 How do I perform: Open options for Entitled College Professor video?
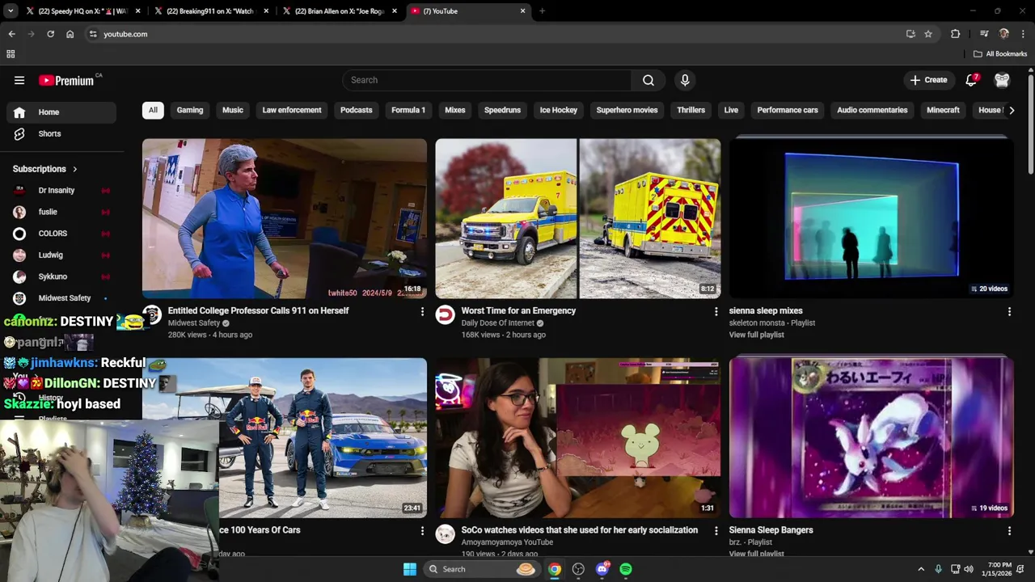coord(421,311)
